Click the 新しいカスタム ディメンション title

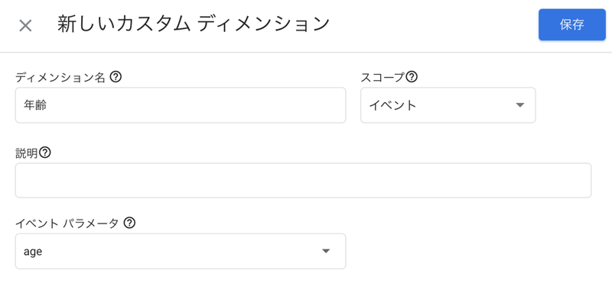194,24
